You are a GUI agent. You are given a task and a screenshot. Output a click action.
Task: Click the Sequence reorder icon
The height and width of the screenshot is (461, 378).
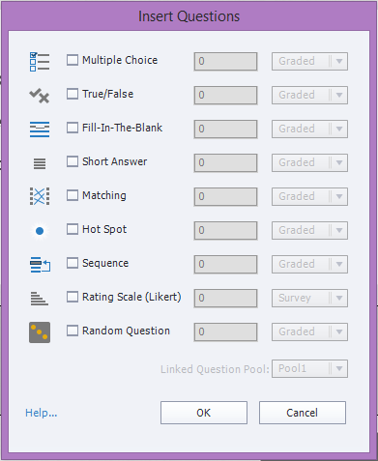pos(40,265)
